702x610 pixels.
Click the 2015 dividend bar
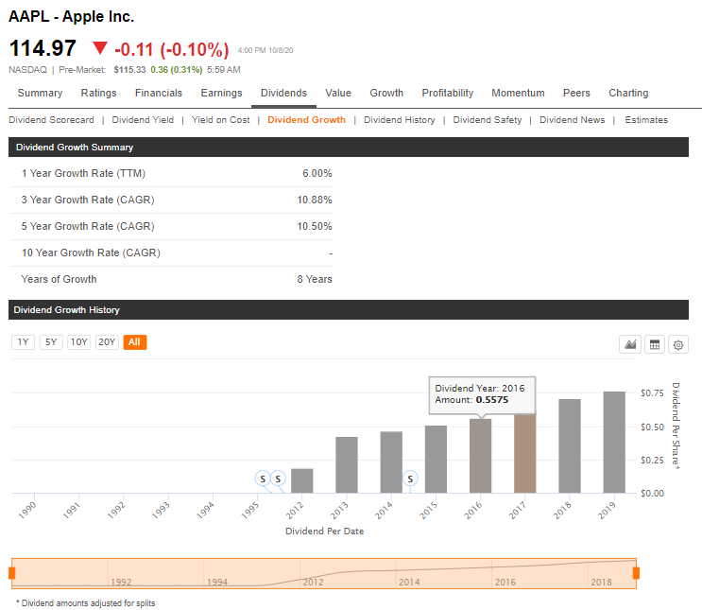[x=437, y=459]
